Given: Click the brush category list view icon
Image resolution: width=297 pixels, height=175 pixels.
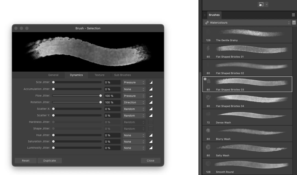Looking at the screenshot, I should pos(294,23).
